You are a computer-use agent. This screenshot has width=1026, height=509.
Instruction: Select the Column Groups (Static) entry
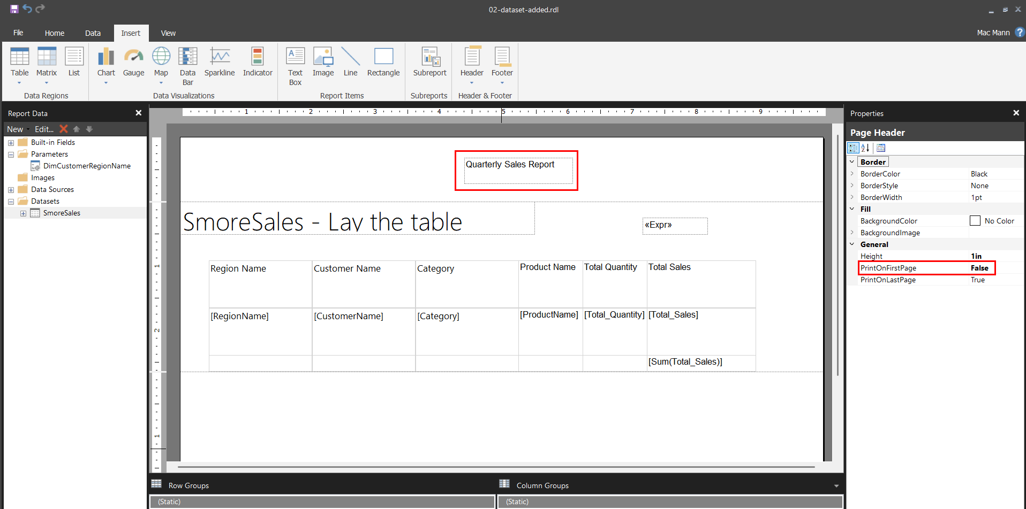click(670, 502)
